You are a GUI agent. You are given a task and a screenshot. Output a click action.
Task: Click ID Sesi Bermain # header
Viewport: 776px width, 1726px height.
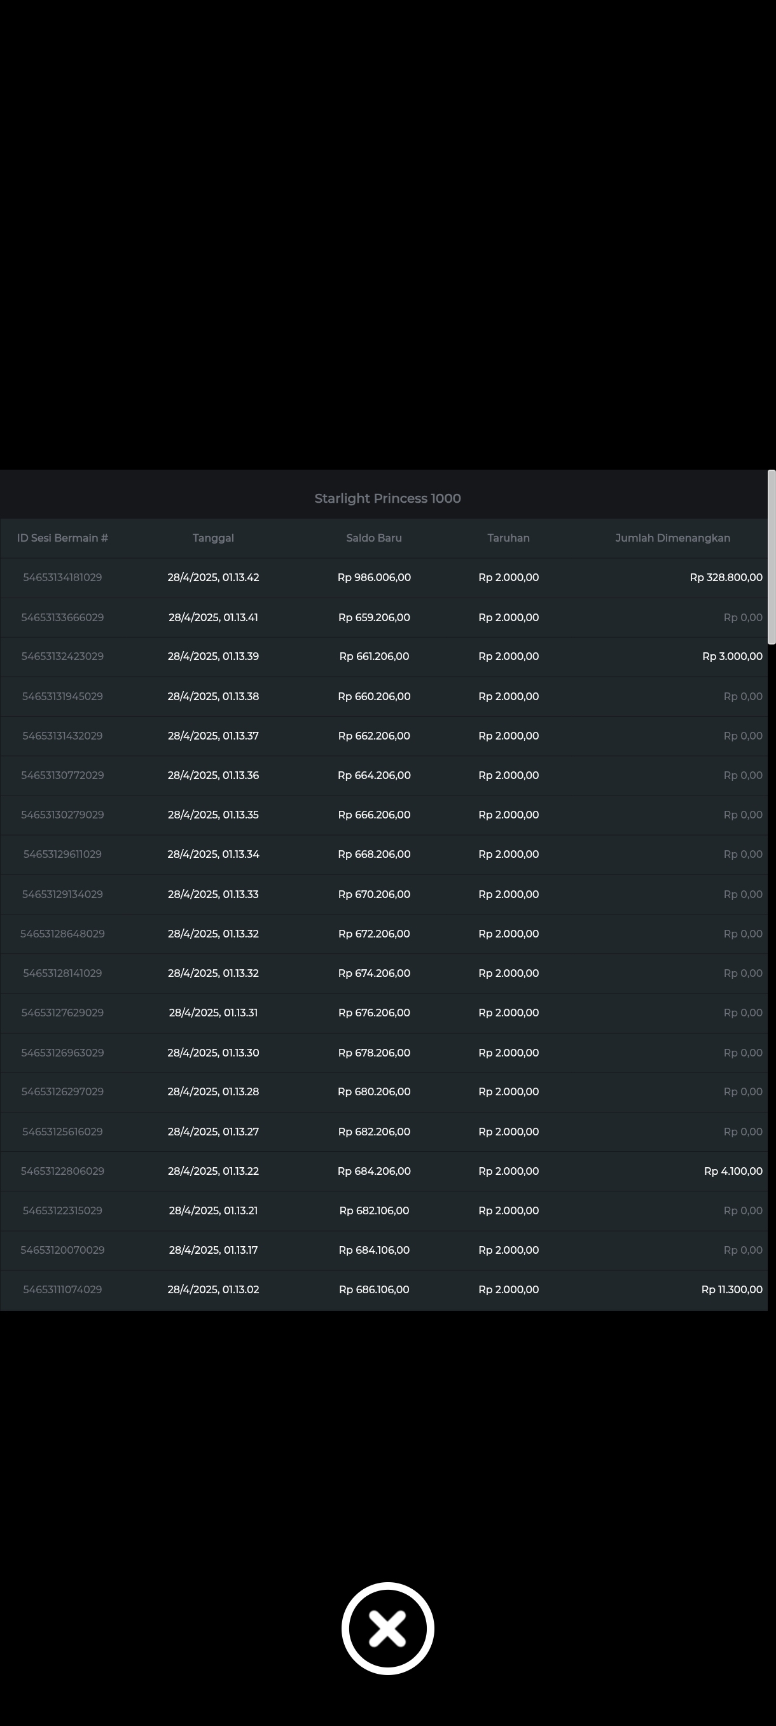tap(62, 538)
